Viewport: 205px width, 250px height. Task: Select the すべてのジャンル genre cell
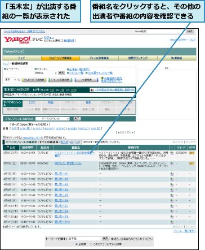12,104
